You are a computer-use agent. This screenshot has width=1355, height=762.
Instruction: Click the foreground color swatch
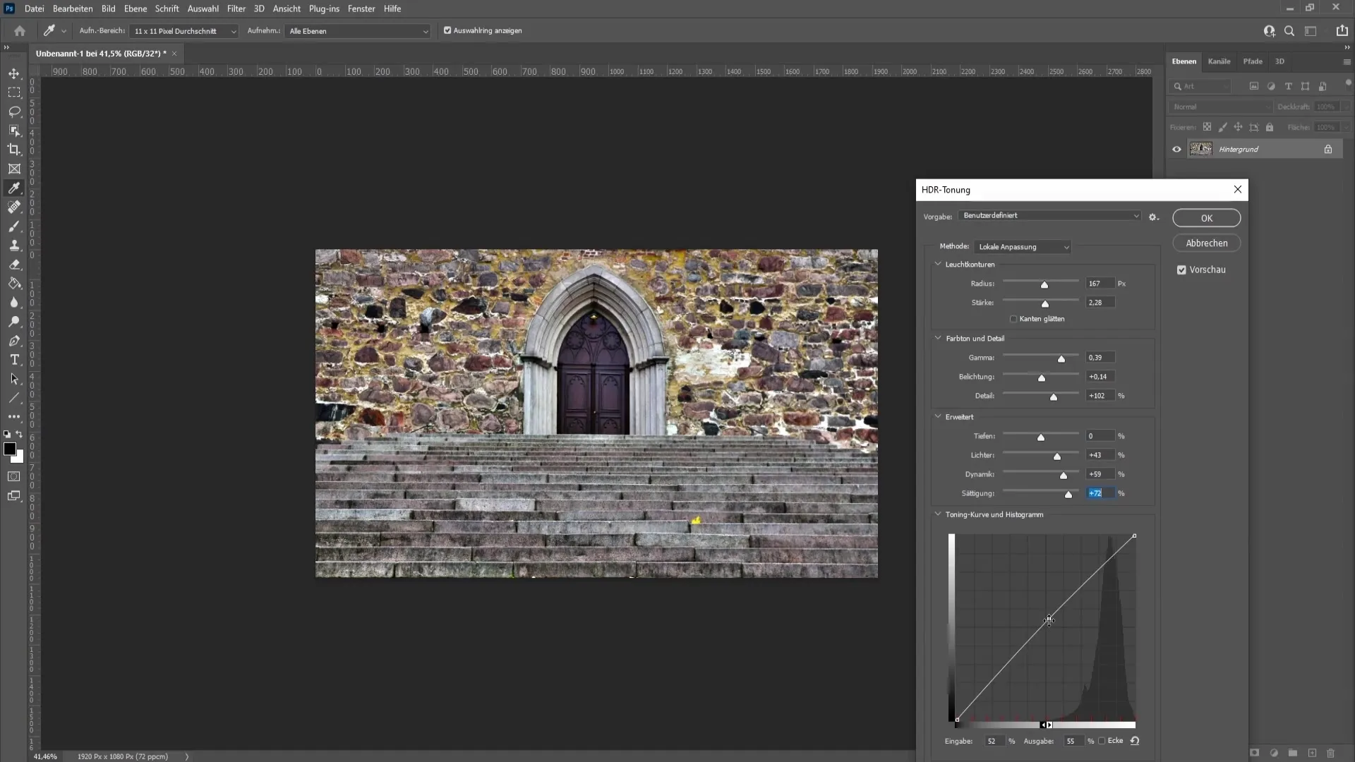click(10, 449)
